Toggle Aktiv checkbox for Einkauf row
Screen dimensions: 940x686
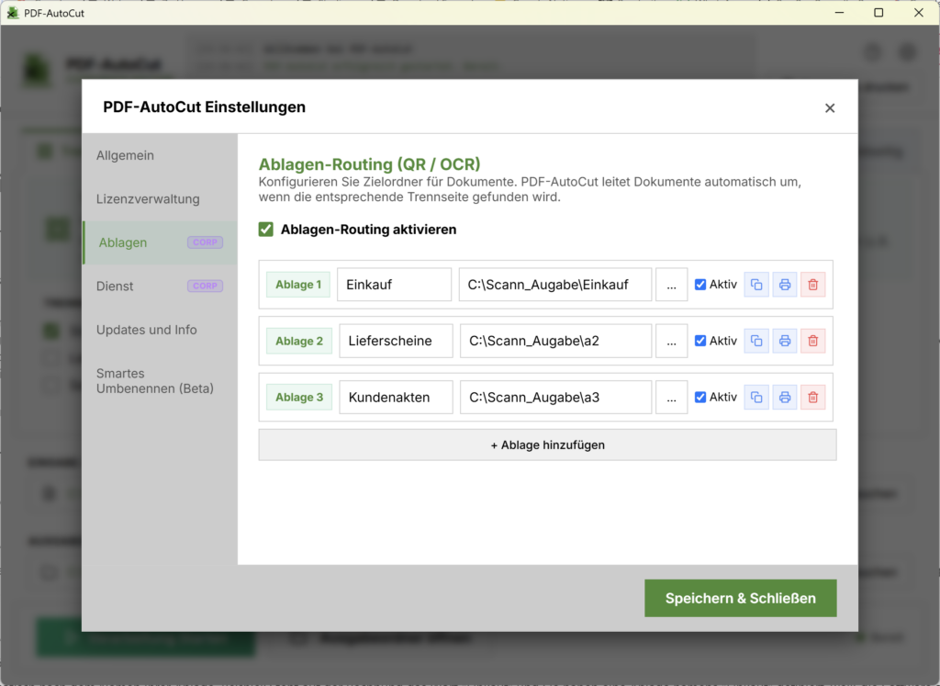pos(700,285)
